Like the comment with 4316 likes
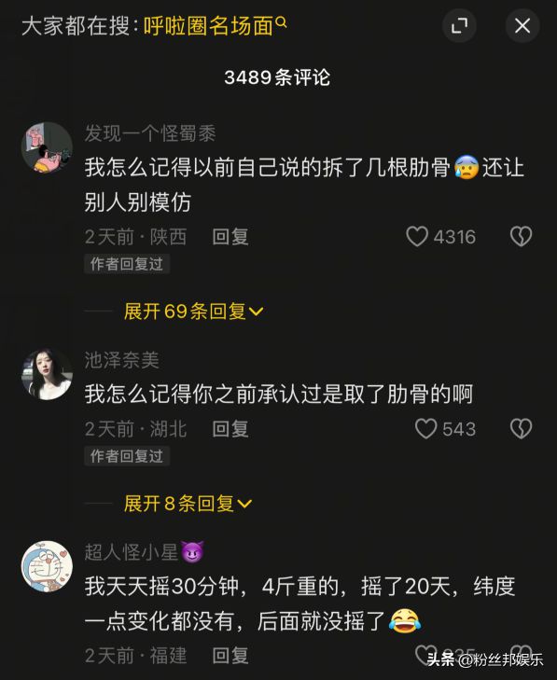The image size is (557, 680). pyautogui.click(x=416, y=237)
